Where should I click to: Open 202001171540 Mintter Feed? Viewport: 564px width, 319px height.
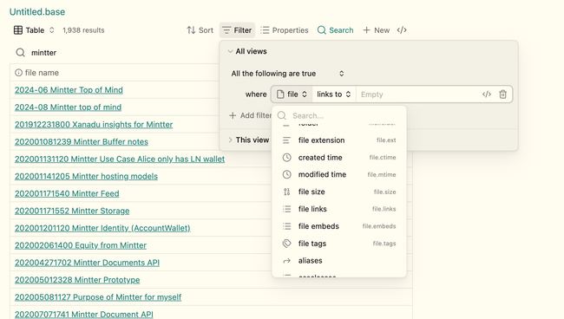67,193
